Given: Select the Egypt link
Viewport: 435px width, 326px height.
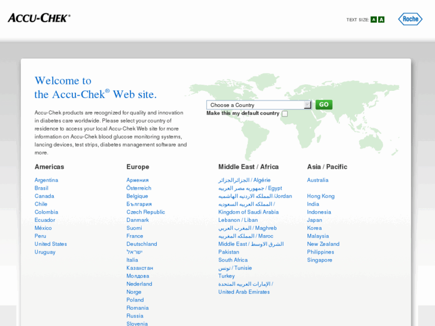Looking at the screenshot, I should (x=250, y=188).
